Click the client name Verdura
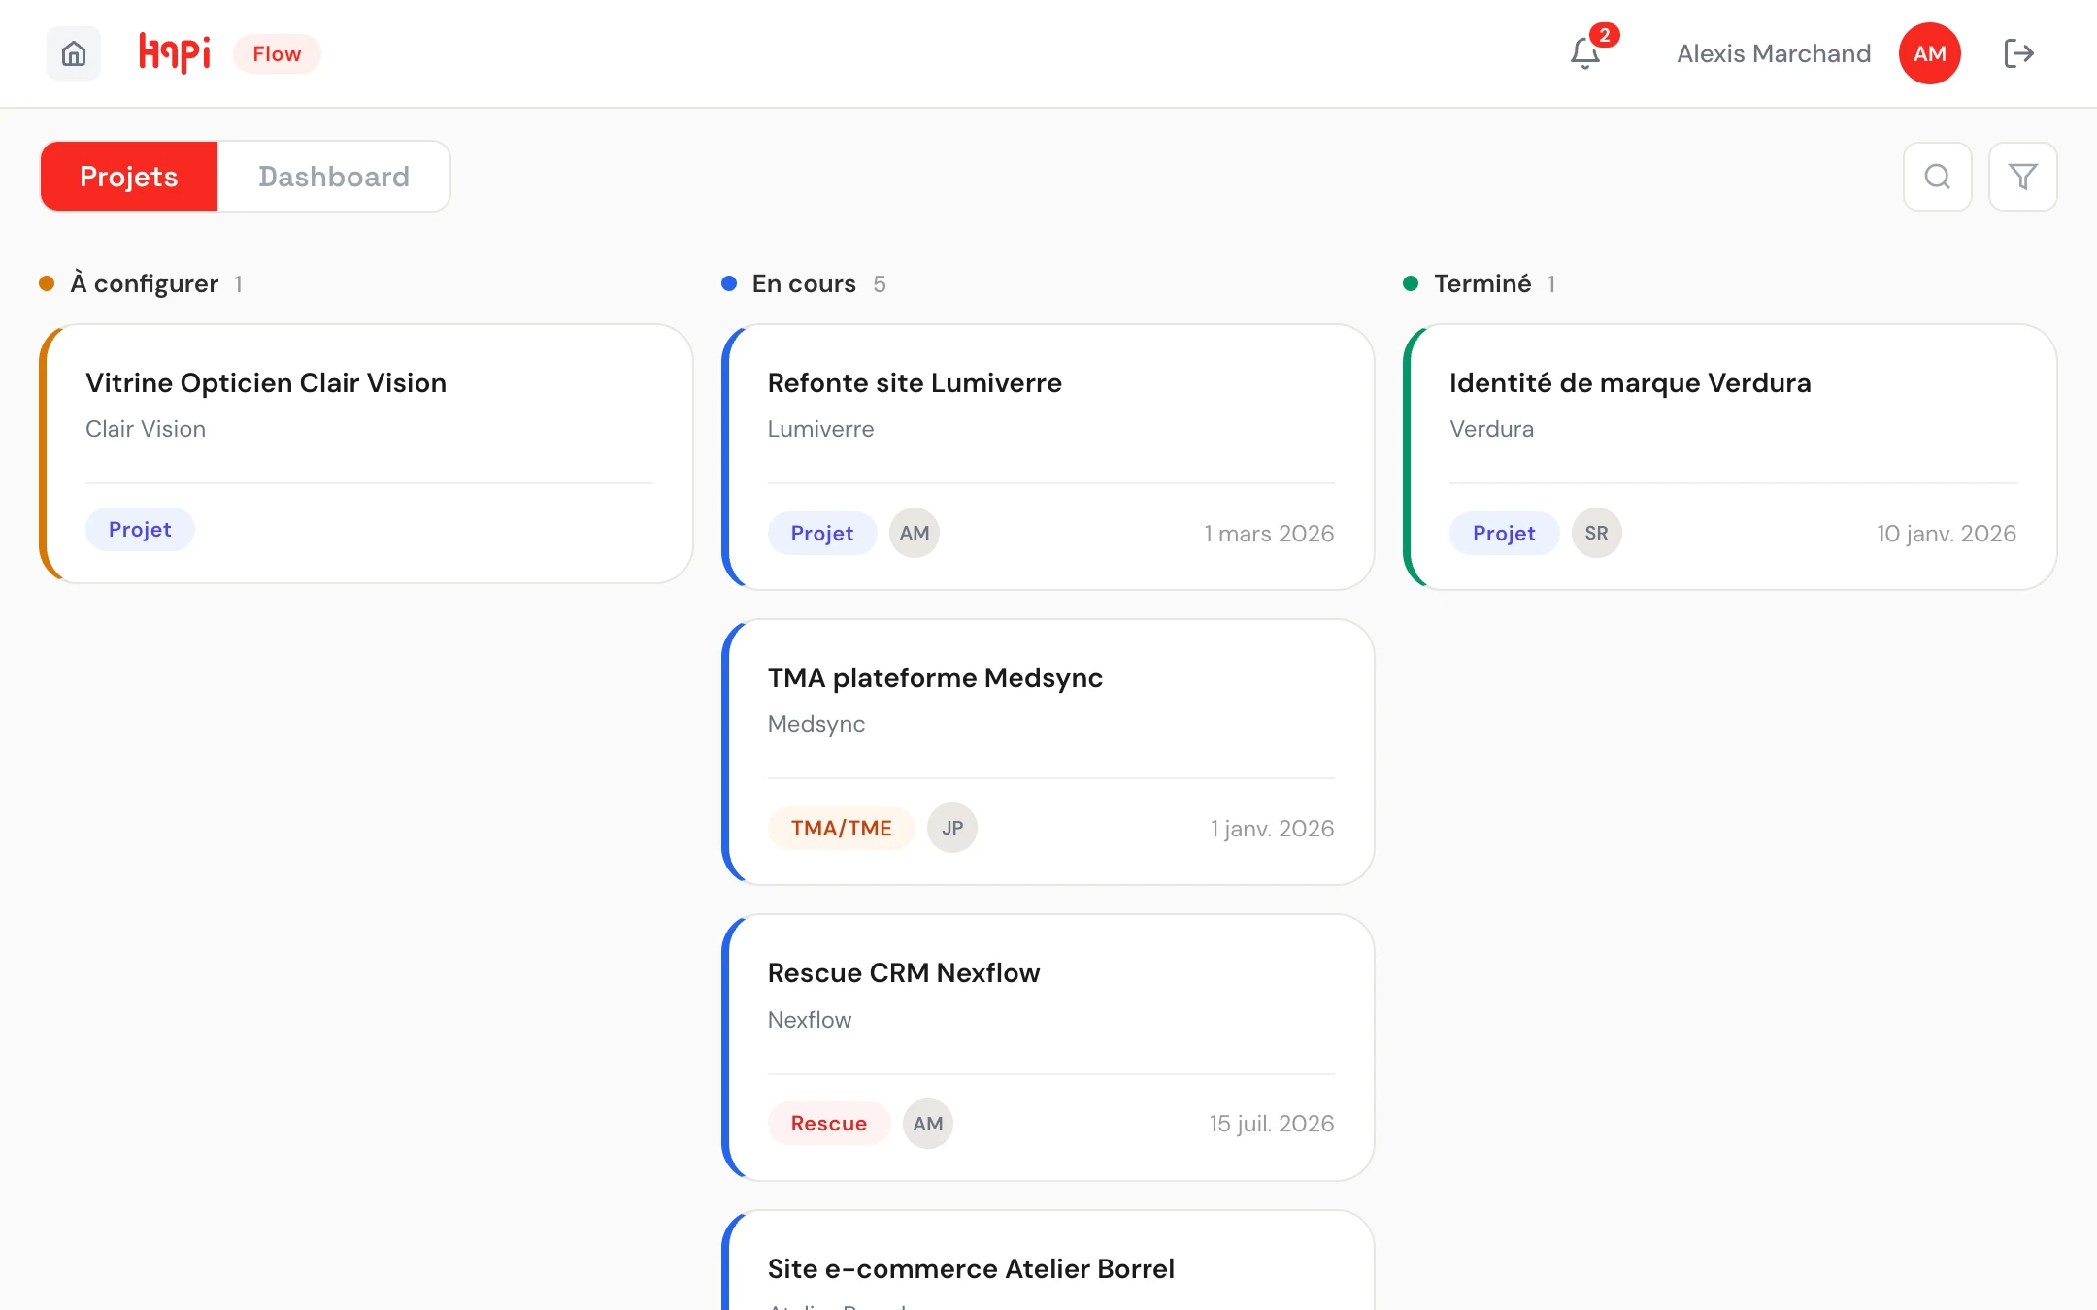2097x1310 pixels. pos(1492,429)
